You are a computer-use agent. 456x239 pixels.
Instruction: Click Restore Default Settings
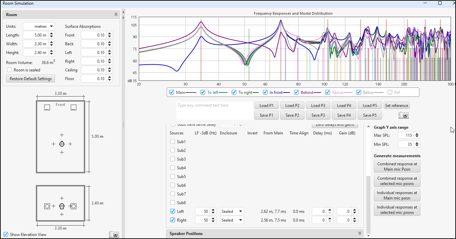tap(31, 79)
